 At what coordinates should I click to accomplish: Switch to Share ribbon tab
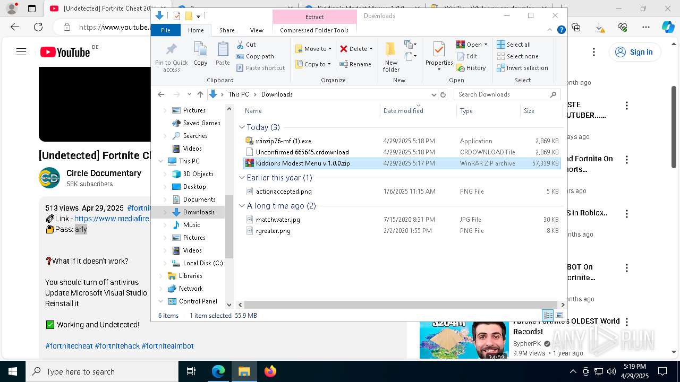point(227,30)
